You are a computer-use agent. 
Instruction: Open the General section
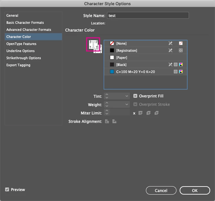point(33,15)
